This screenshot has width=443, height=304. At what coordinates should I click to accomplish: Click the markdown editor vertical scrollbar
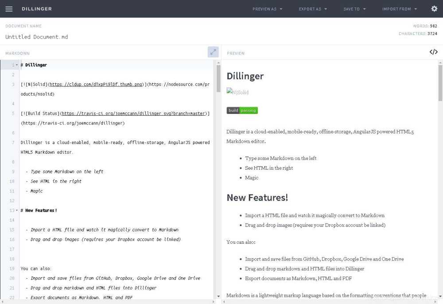coord(218,79)
